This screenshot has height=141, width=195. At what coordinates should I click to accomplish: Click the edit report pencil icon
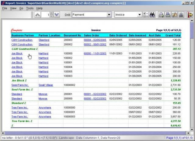click(x=174, y=15)
